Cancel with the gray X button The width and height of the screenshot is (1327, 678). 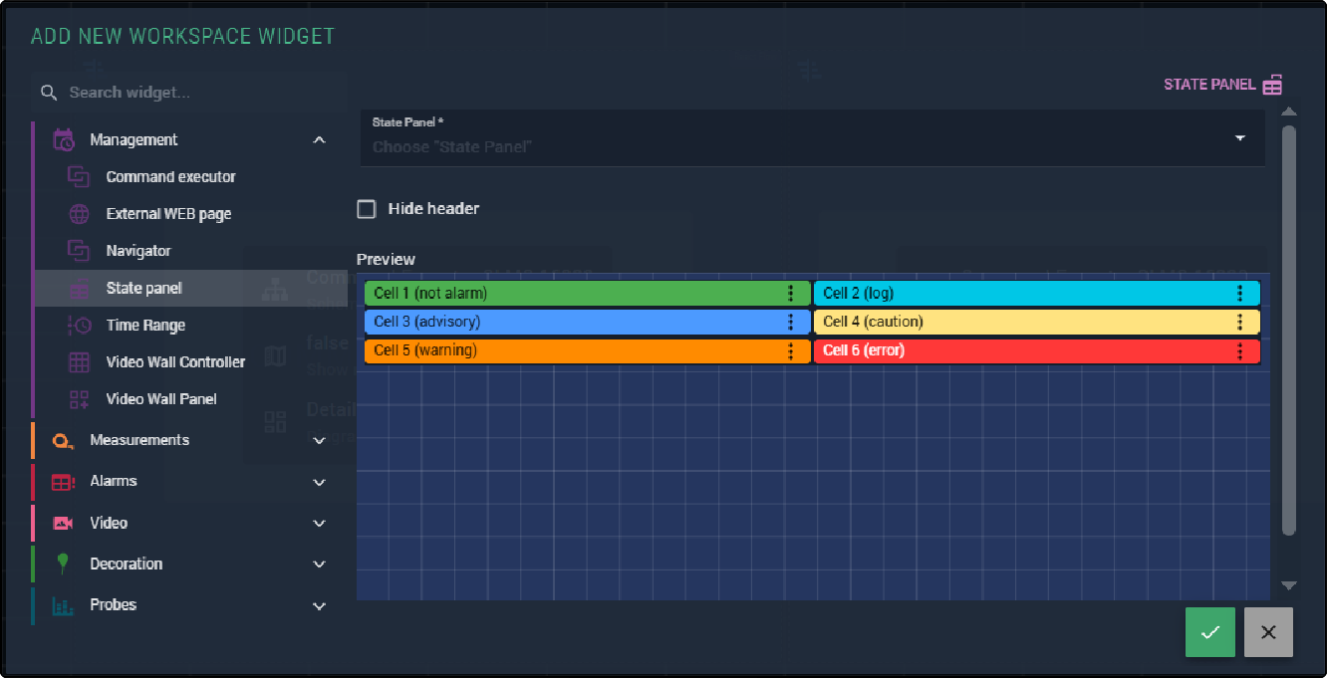1268,632
